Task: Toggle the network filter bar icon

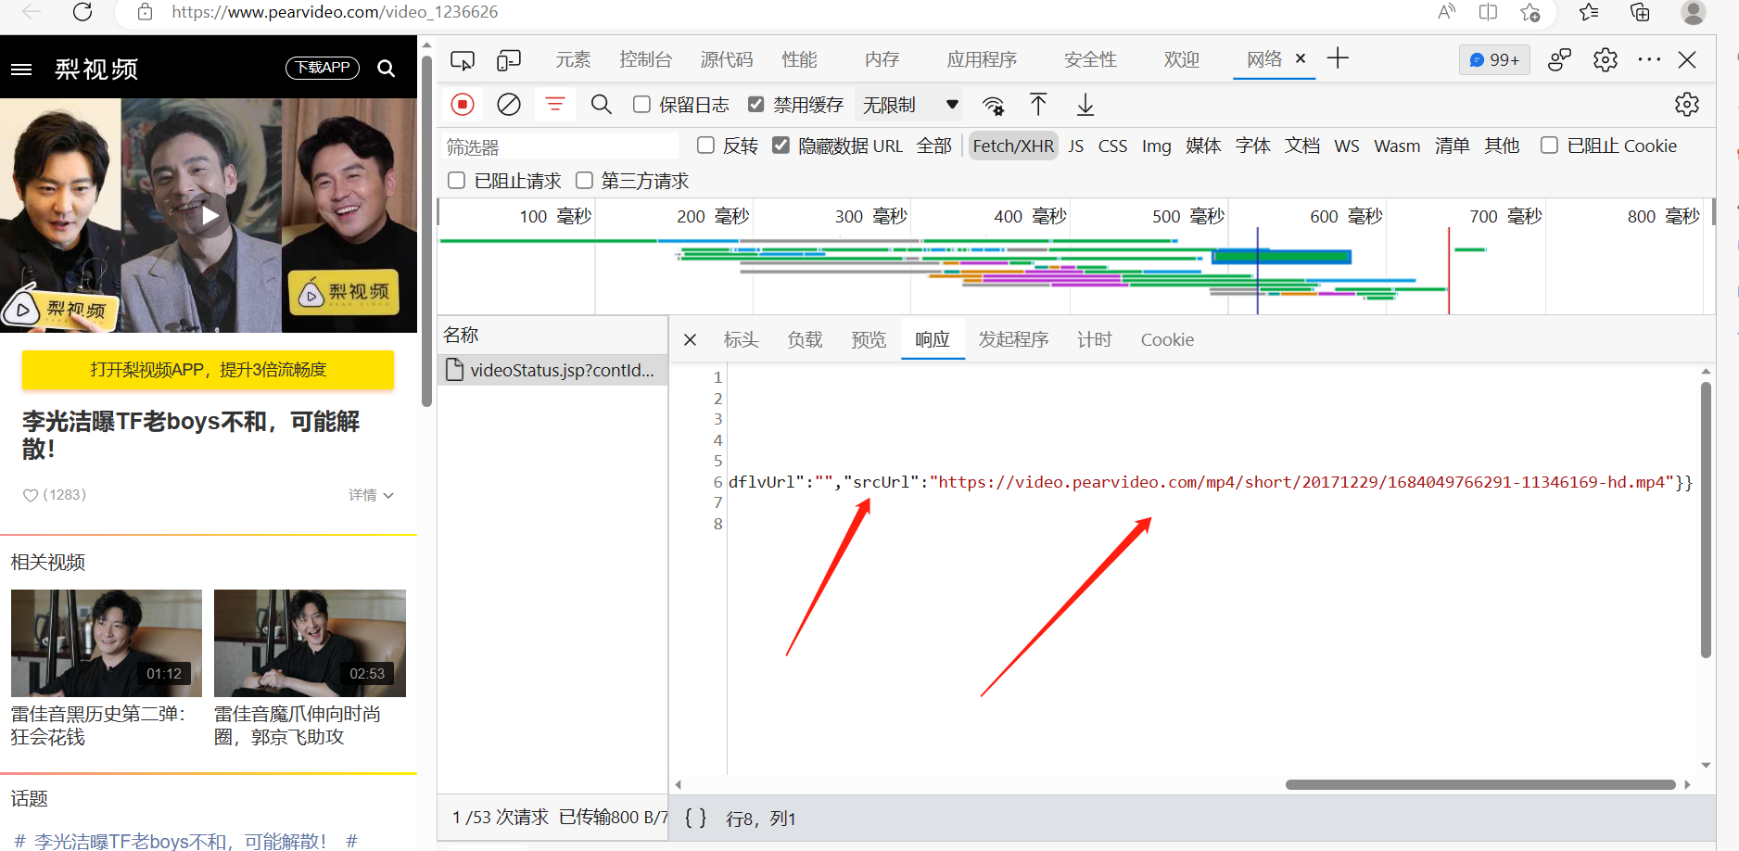Action: (555, 105)
